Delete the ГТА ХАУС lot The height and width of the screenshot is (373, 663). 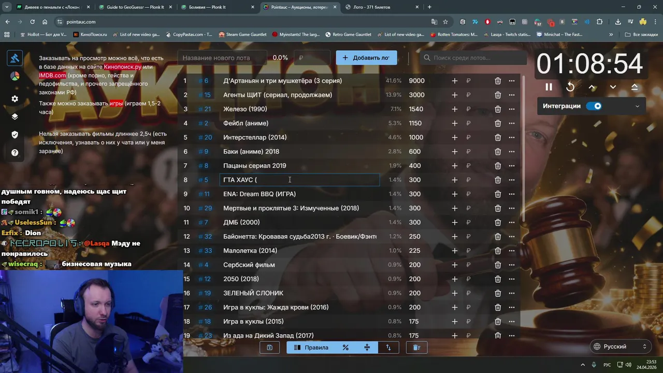498,180
